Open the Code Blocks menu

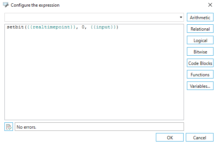pyautogui.click(x=200, y=63)
